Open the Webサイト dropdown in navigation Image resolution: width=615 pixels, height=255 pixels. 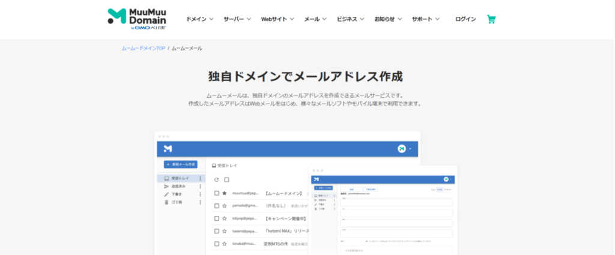[277, 19]
